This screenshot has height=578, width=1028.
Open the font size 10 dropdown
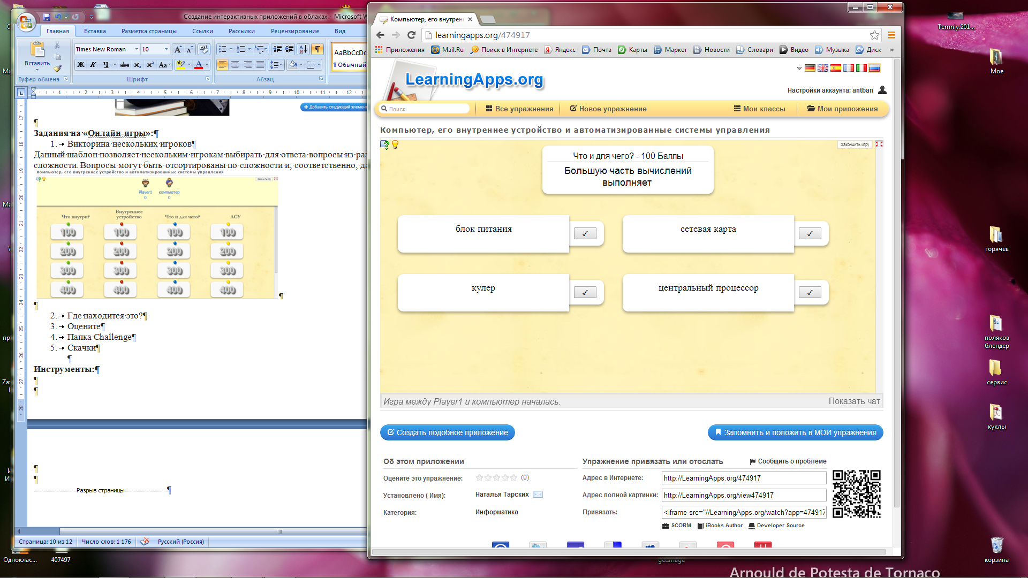166,49
